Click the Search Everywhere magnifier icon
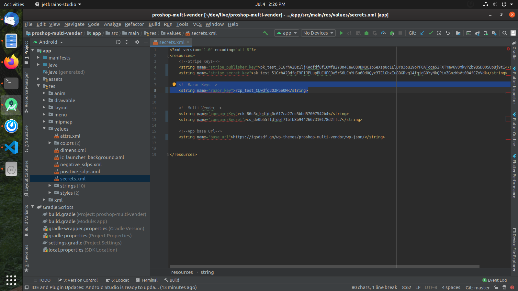 (x=505, y=33)
